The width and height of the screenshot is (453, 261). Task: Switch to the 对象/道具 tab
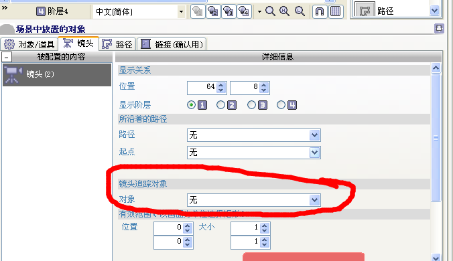(29, 44)
